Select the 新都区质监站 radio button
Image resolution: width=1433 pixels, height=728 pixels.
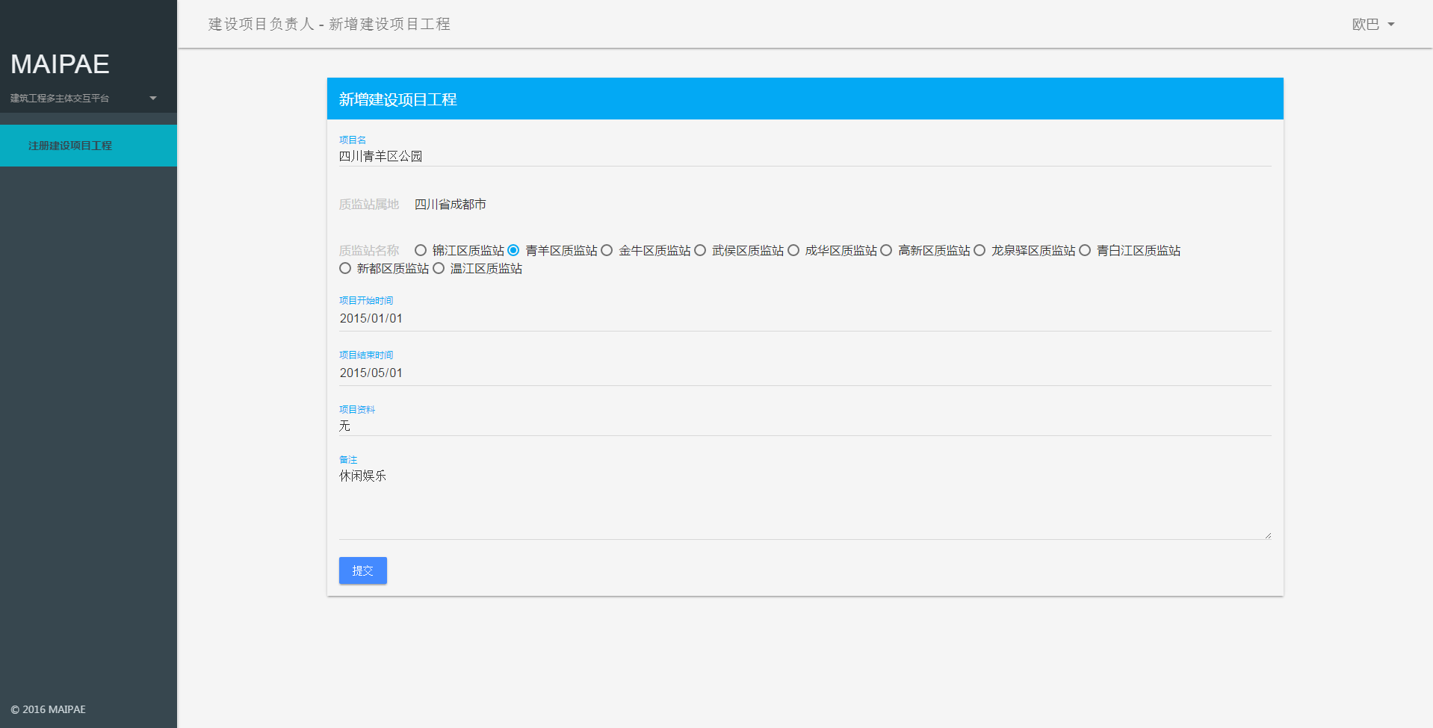pyautogui.click(x=344, y=268)
